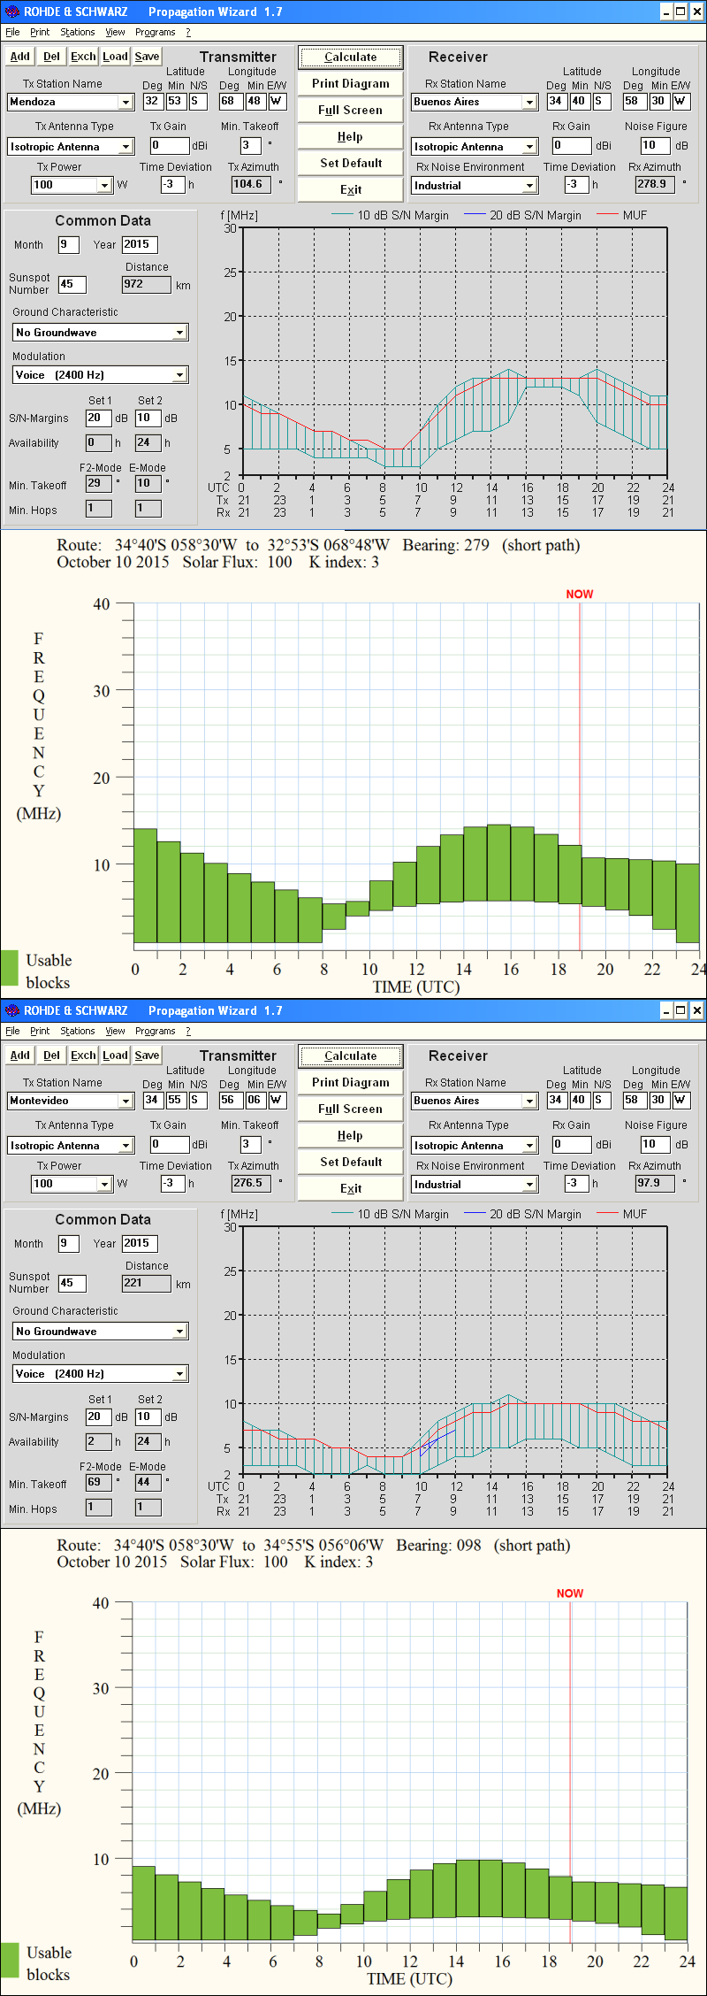This screenshot has height=1996, width=707.
Task: Click Set Default in the Montevideo window
Action: click(x=351, y=1162)
